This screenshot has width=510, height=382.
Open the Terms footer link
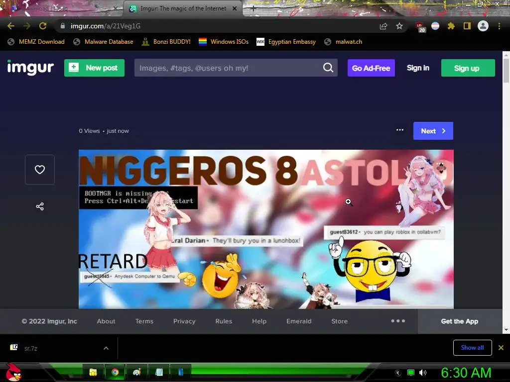[x=144, y=321]
